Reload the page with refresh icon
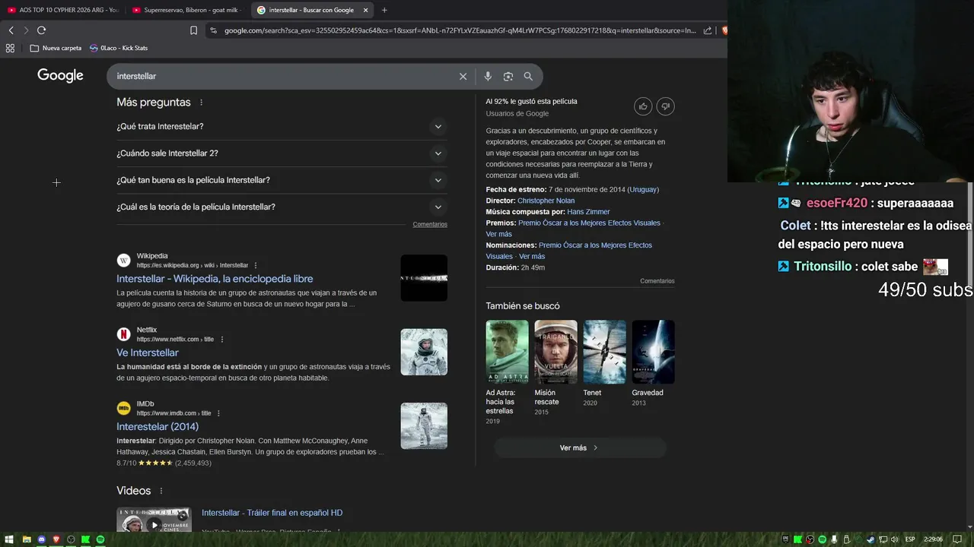Viewport: 974px width, 547px height. click(x=41, y=30)
